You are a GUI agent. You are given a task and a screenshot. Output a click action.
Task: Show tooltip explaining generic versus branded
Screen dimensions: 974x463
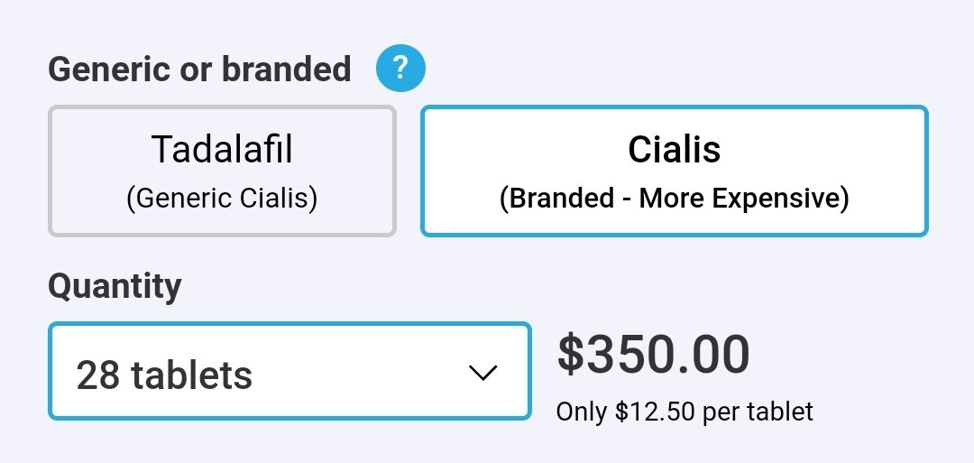tap(400, 68)
